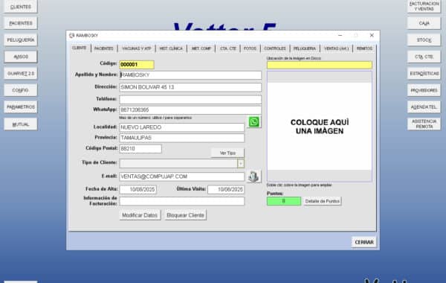Expand the Tipo de Cliente dropdown
The image size is (446, 283).
(x=241, y=164)
